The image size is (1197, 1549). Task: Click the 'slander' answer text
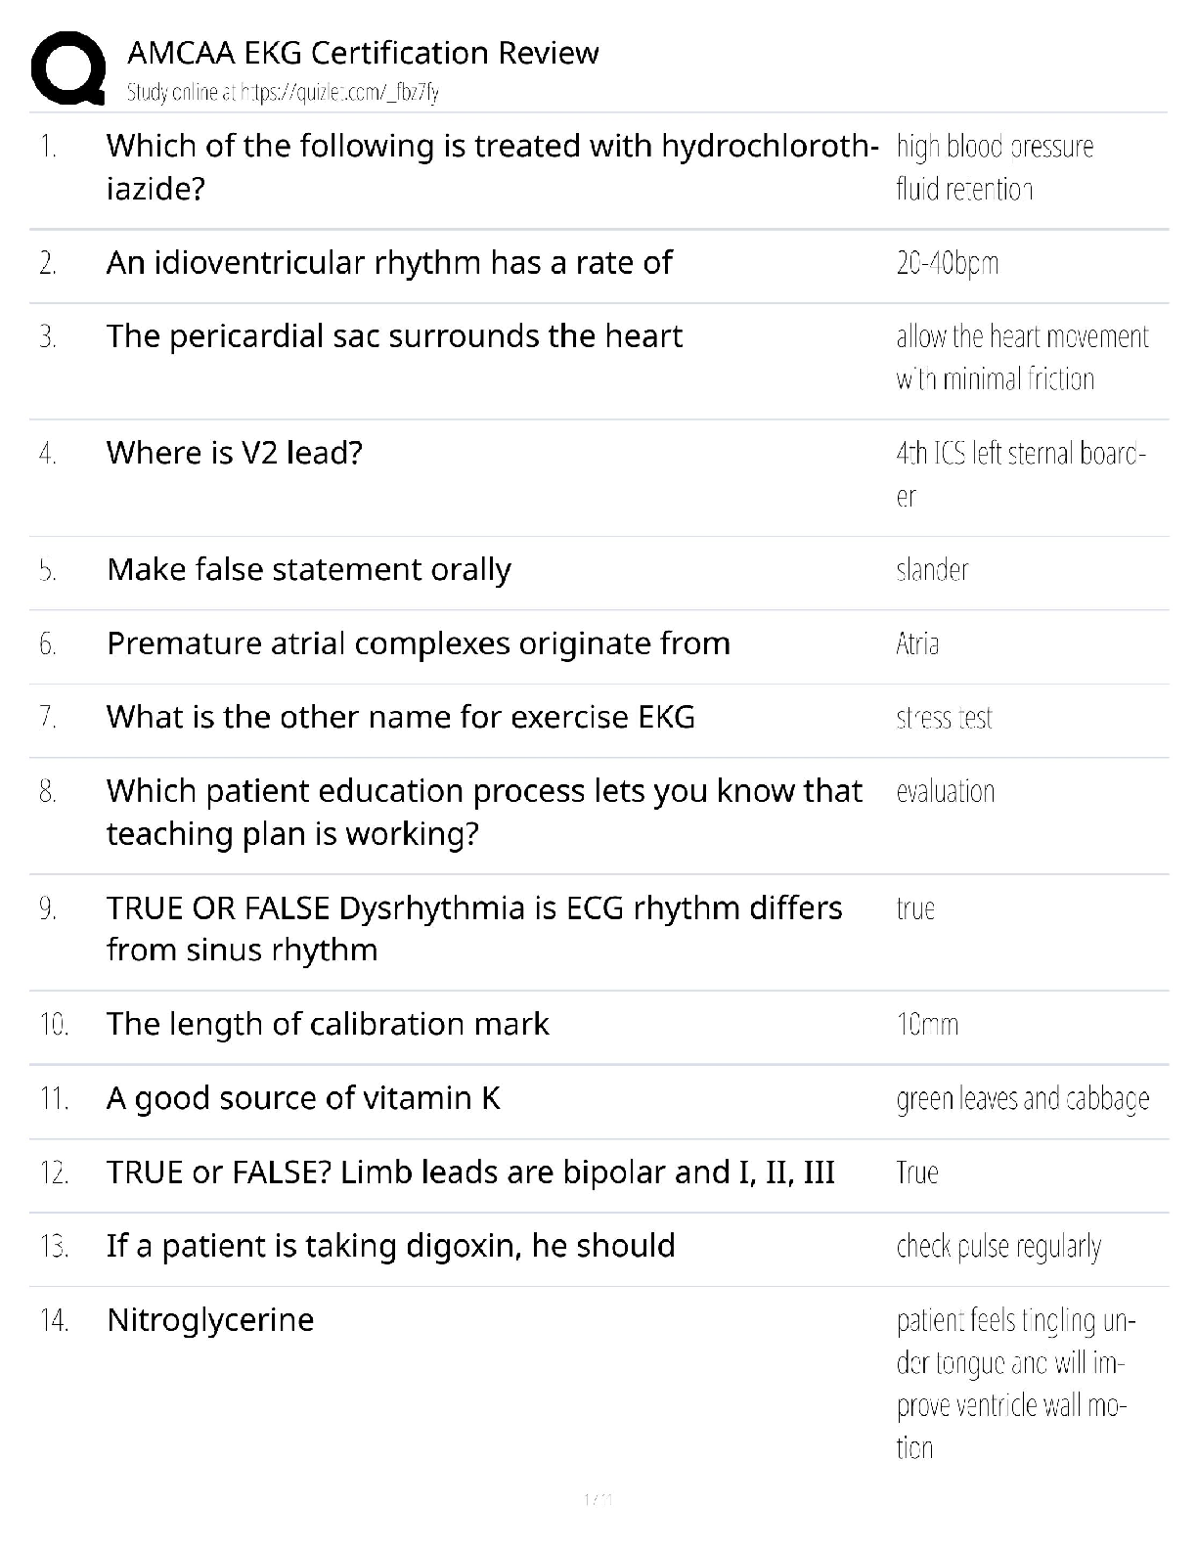[x=932, y=570]
